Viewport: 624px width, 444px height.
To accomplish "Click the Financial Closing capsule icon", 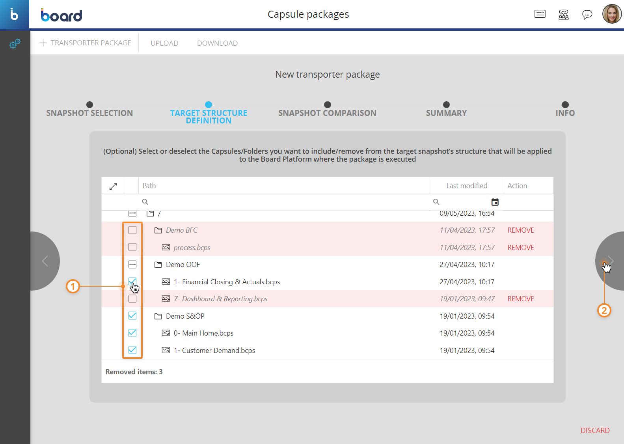I will coord(166,282).
